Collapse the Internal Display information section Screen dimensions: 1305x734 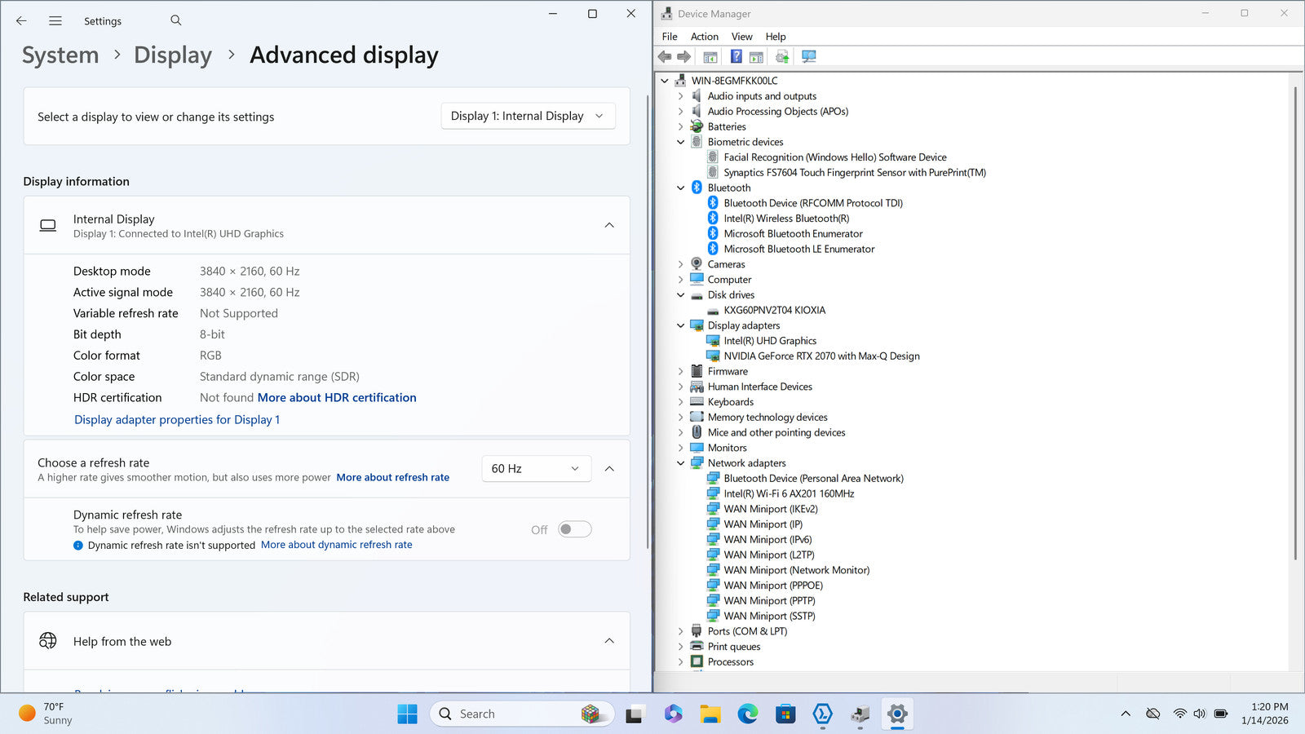609,225
